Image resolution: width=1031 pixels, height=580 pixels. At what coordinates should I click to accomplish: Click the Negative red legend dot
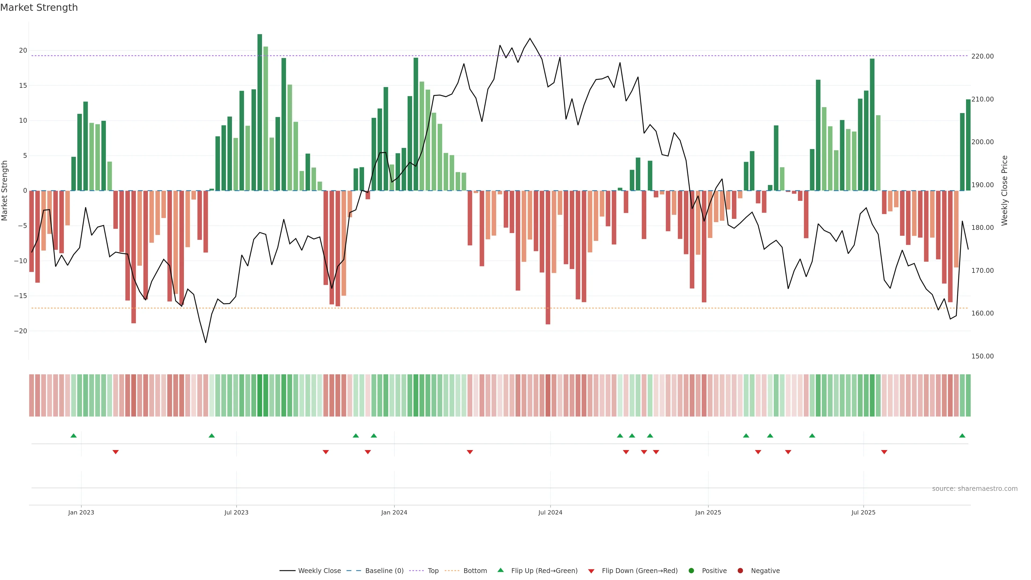(740, 571)
